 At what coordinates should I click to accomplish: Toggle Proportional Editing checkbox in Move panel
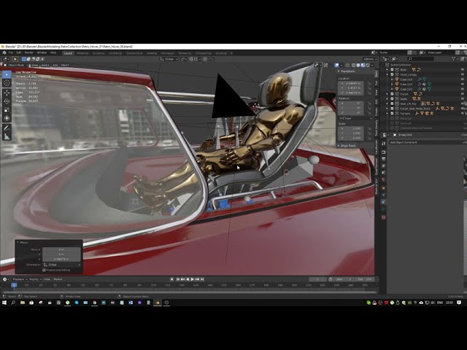pos(44,270)
